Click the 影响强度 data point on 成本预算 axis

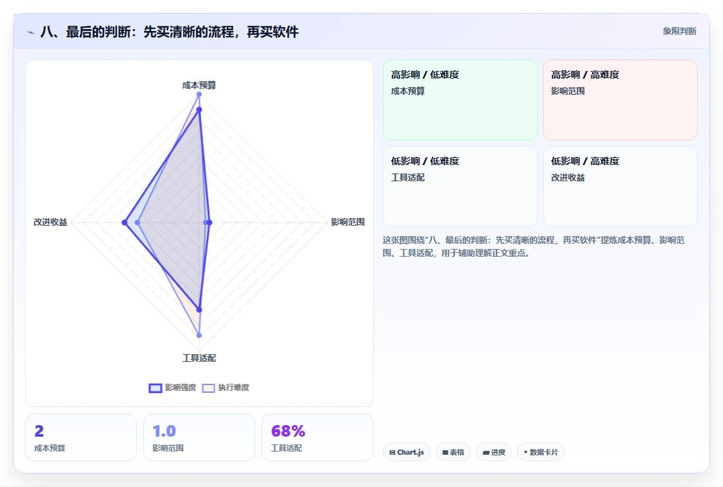coord(199,110)
